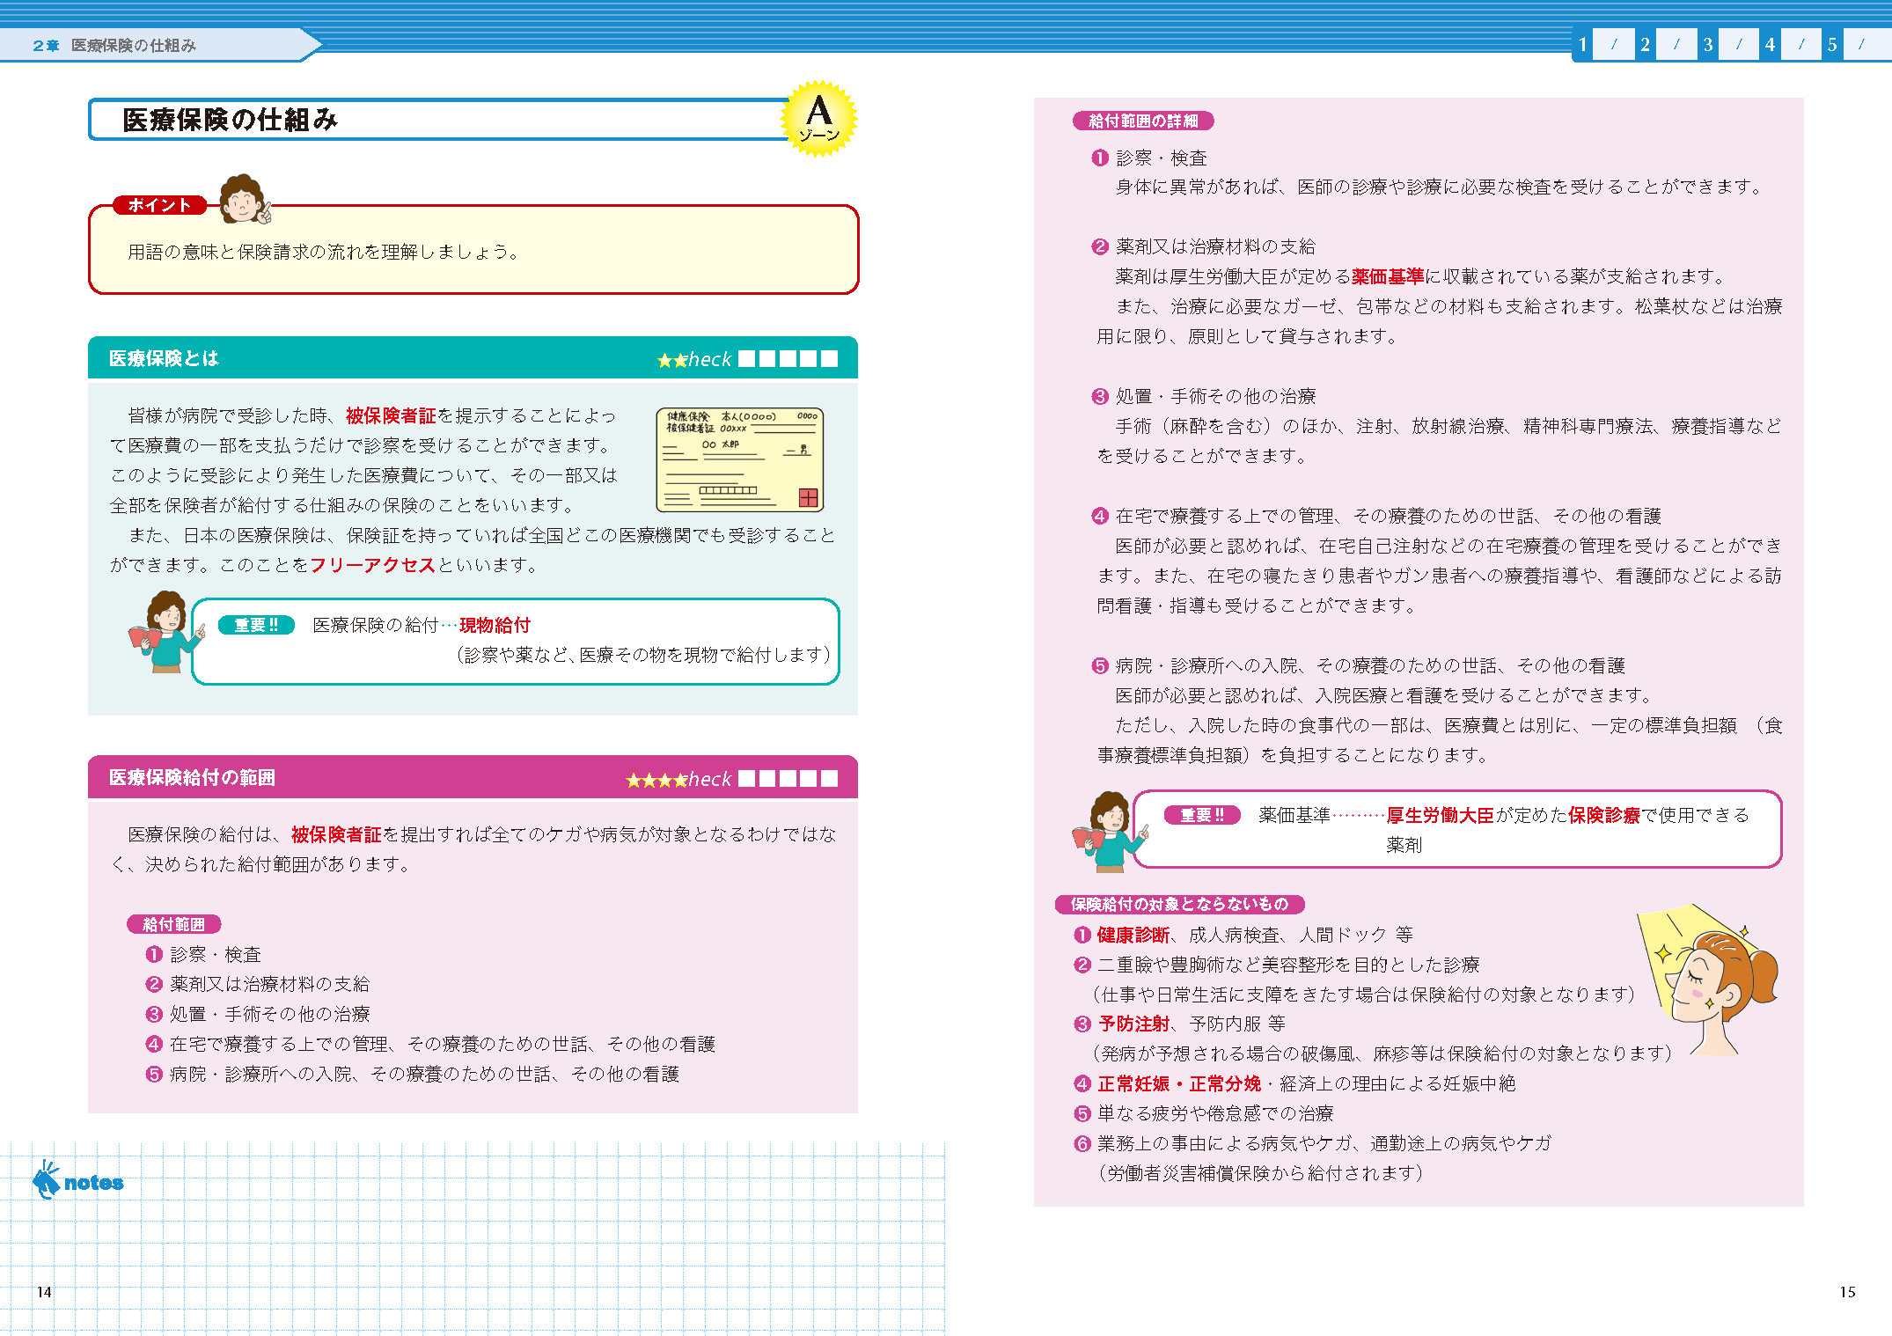Image resolution: width=1892 pixels, height=1336 pixels.
Task: Click page number 15
Action: tap(1847, 1292)
